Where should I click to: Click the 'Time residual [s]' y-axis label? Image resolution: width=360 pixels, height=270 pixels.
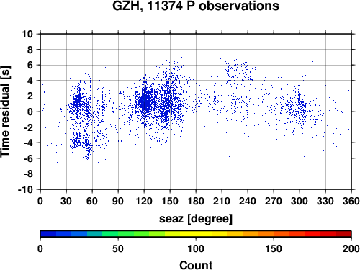(5, 112)
